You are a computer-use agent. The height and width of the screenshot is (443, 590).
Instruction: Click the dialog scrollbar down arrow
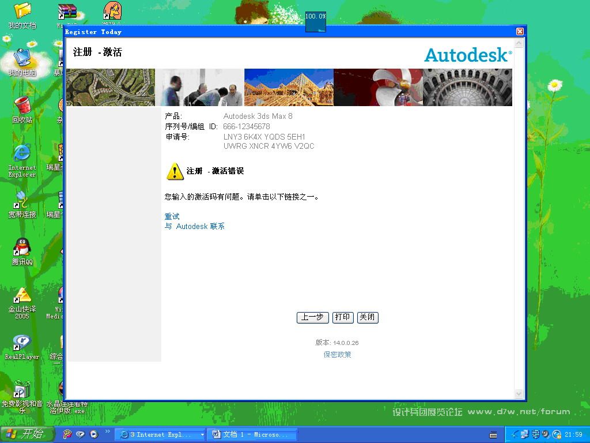point(519,393)
